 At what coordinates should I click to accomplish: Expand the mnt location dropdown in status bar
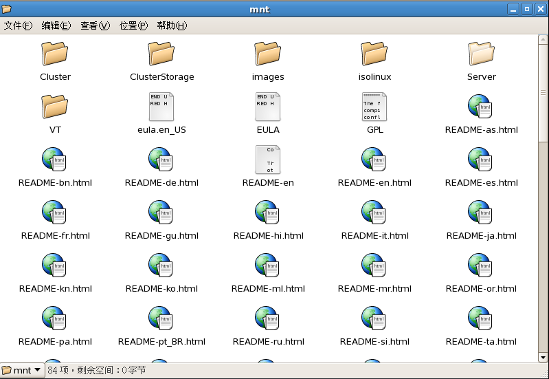click(x=23, y=370)
